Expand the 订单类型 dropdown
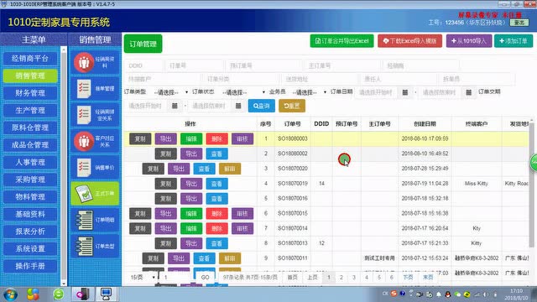This screenshot has height=302, width=537. tap(171, 92)
